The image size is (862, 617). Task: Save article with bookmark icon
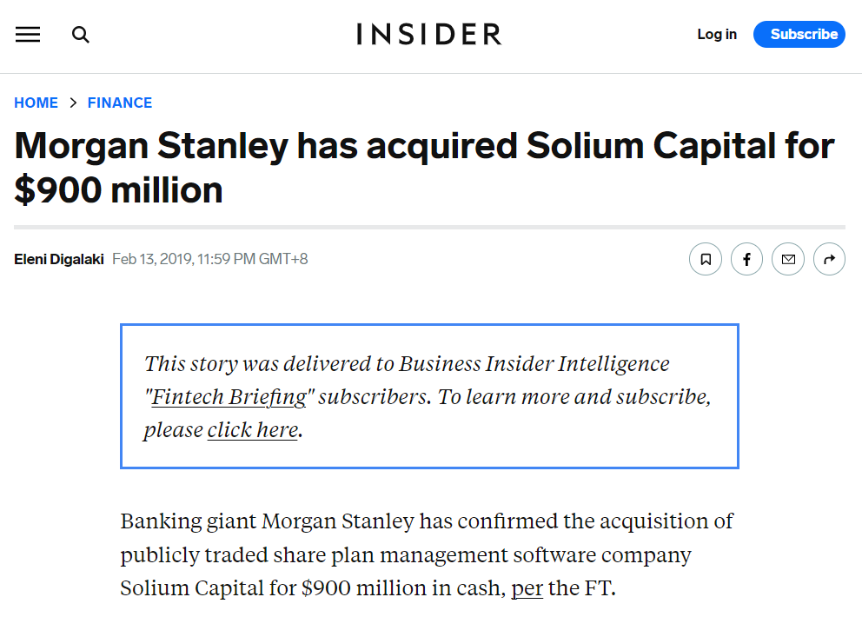(x=706, y=259)
